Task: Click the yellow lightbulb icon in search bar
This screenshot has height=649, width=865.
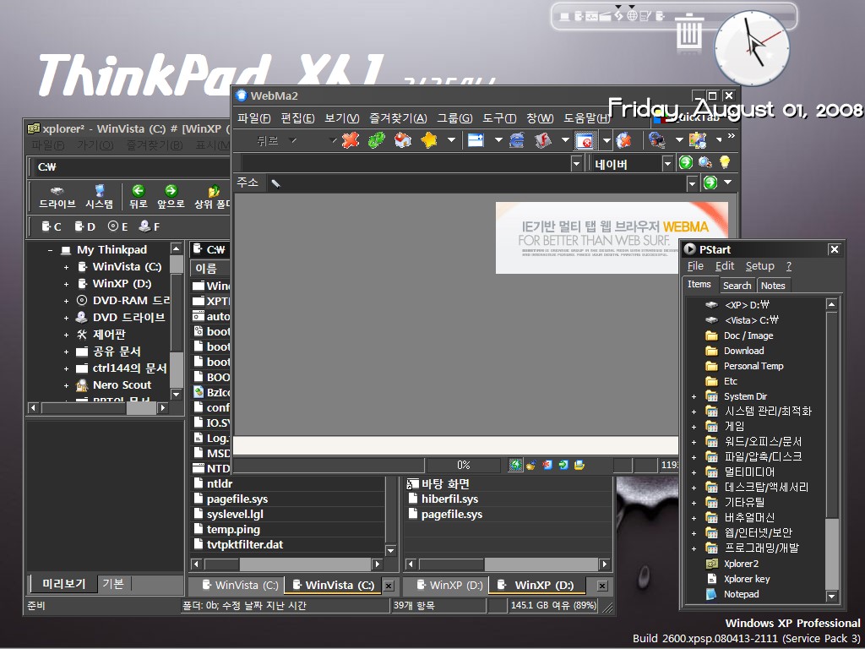Action: click(724, 162)
